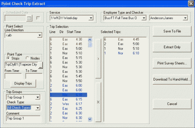Select trip 2 Eas 6:30 in the list
195x128 pixels.
point(69,113)
